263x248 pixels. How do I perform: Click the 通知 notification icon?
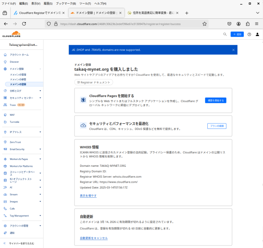pos(5,233)
